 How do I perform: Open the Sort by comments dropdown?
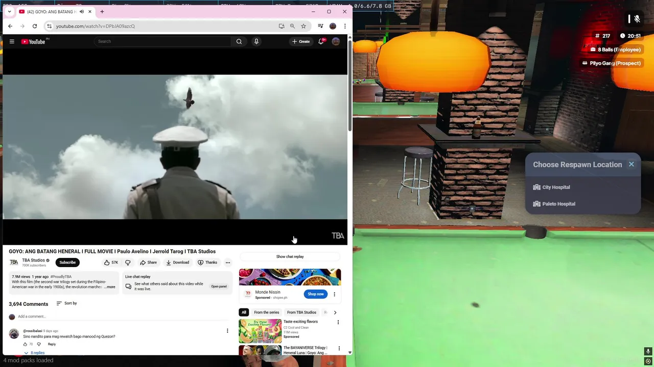pyautogui.click(x=66, y=303)
